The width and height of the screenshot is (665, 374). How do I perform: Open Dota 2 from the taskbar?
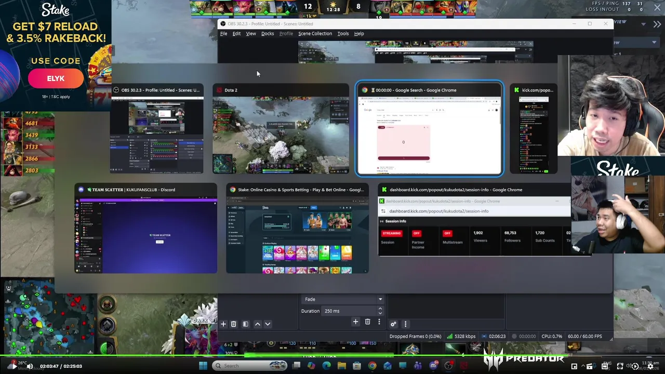click(x=464, y=366)
